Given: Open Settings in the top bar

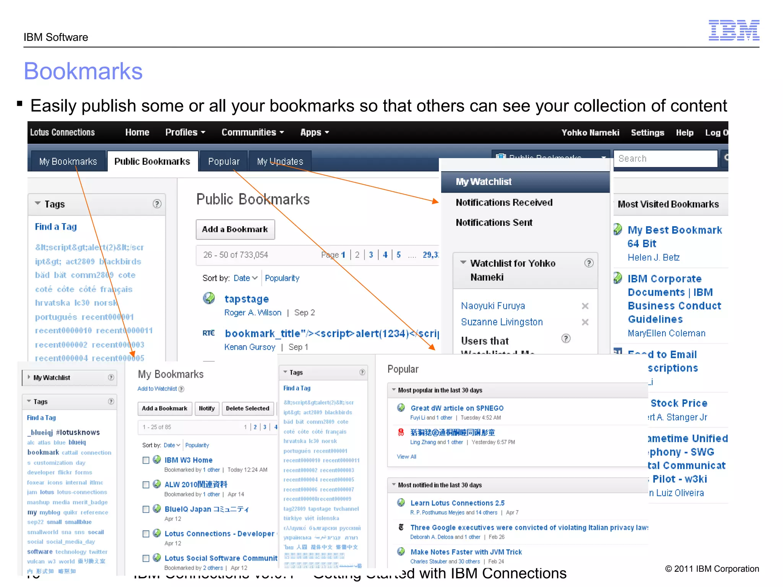Looking at the screenshot, I should [647, 133].
